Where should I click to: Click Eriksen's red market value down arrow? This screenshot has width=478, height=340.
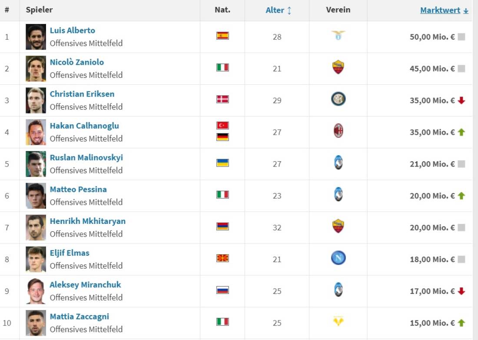(461, 100)
